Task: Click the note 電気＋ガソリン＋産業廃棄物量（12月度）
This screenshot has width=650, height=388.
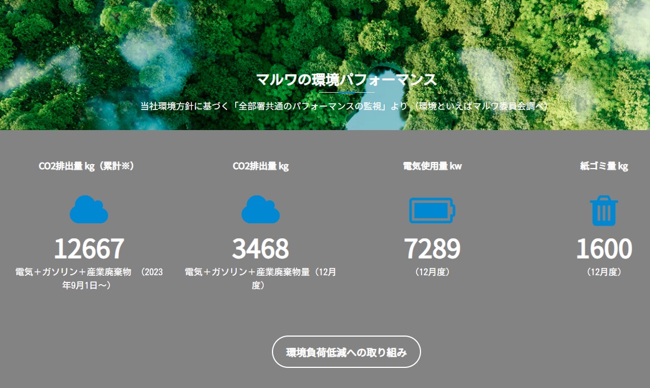Action: pos(260,279)
